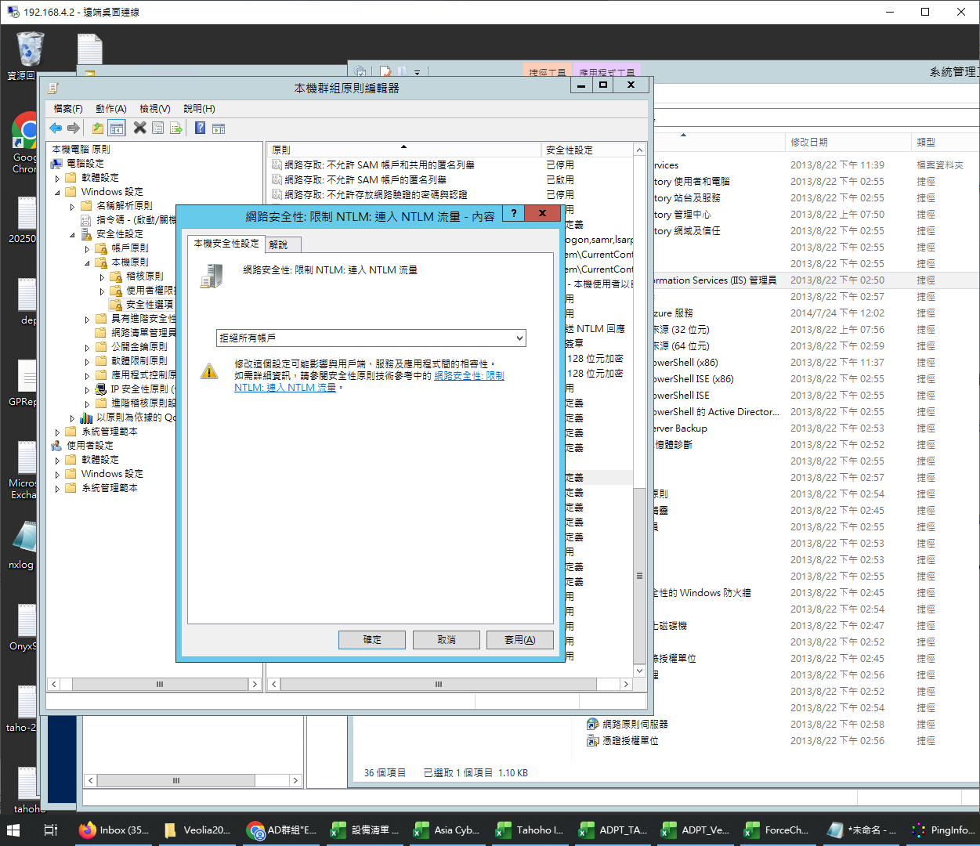Click the blue back arrow in toolbar

pyautogui.click(x=56, y=128)
